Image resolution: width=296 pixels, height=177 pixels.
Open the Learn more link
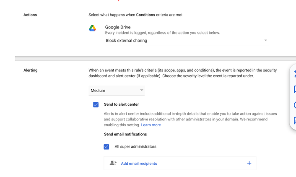coord(151,125)
